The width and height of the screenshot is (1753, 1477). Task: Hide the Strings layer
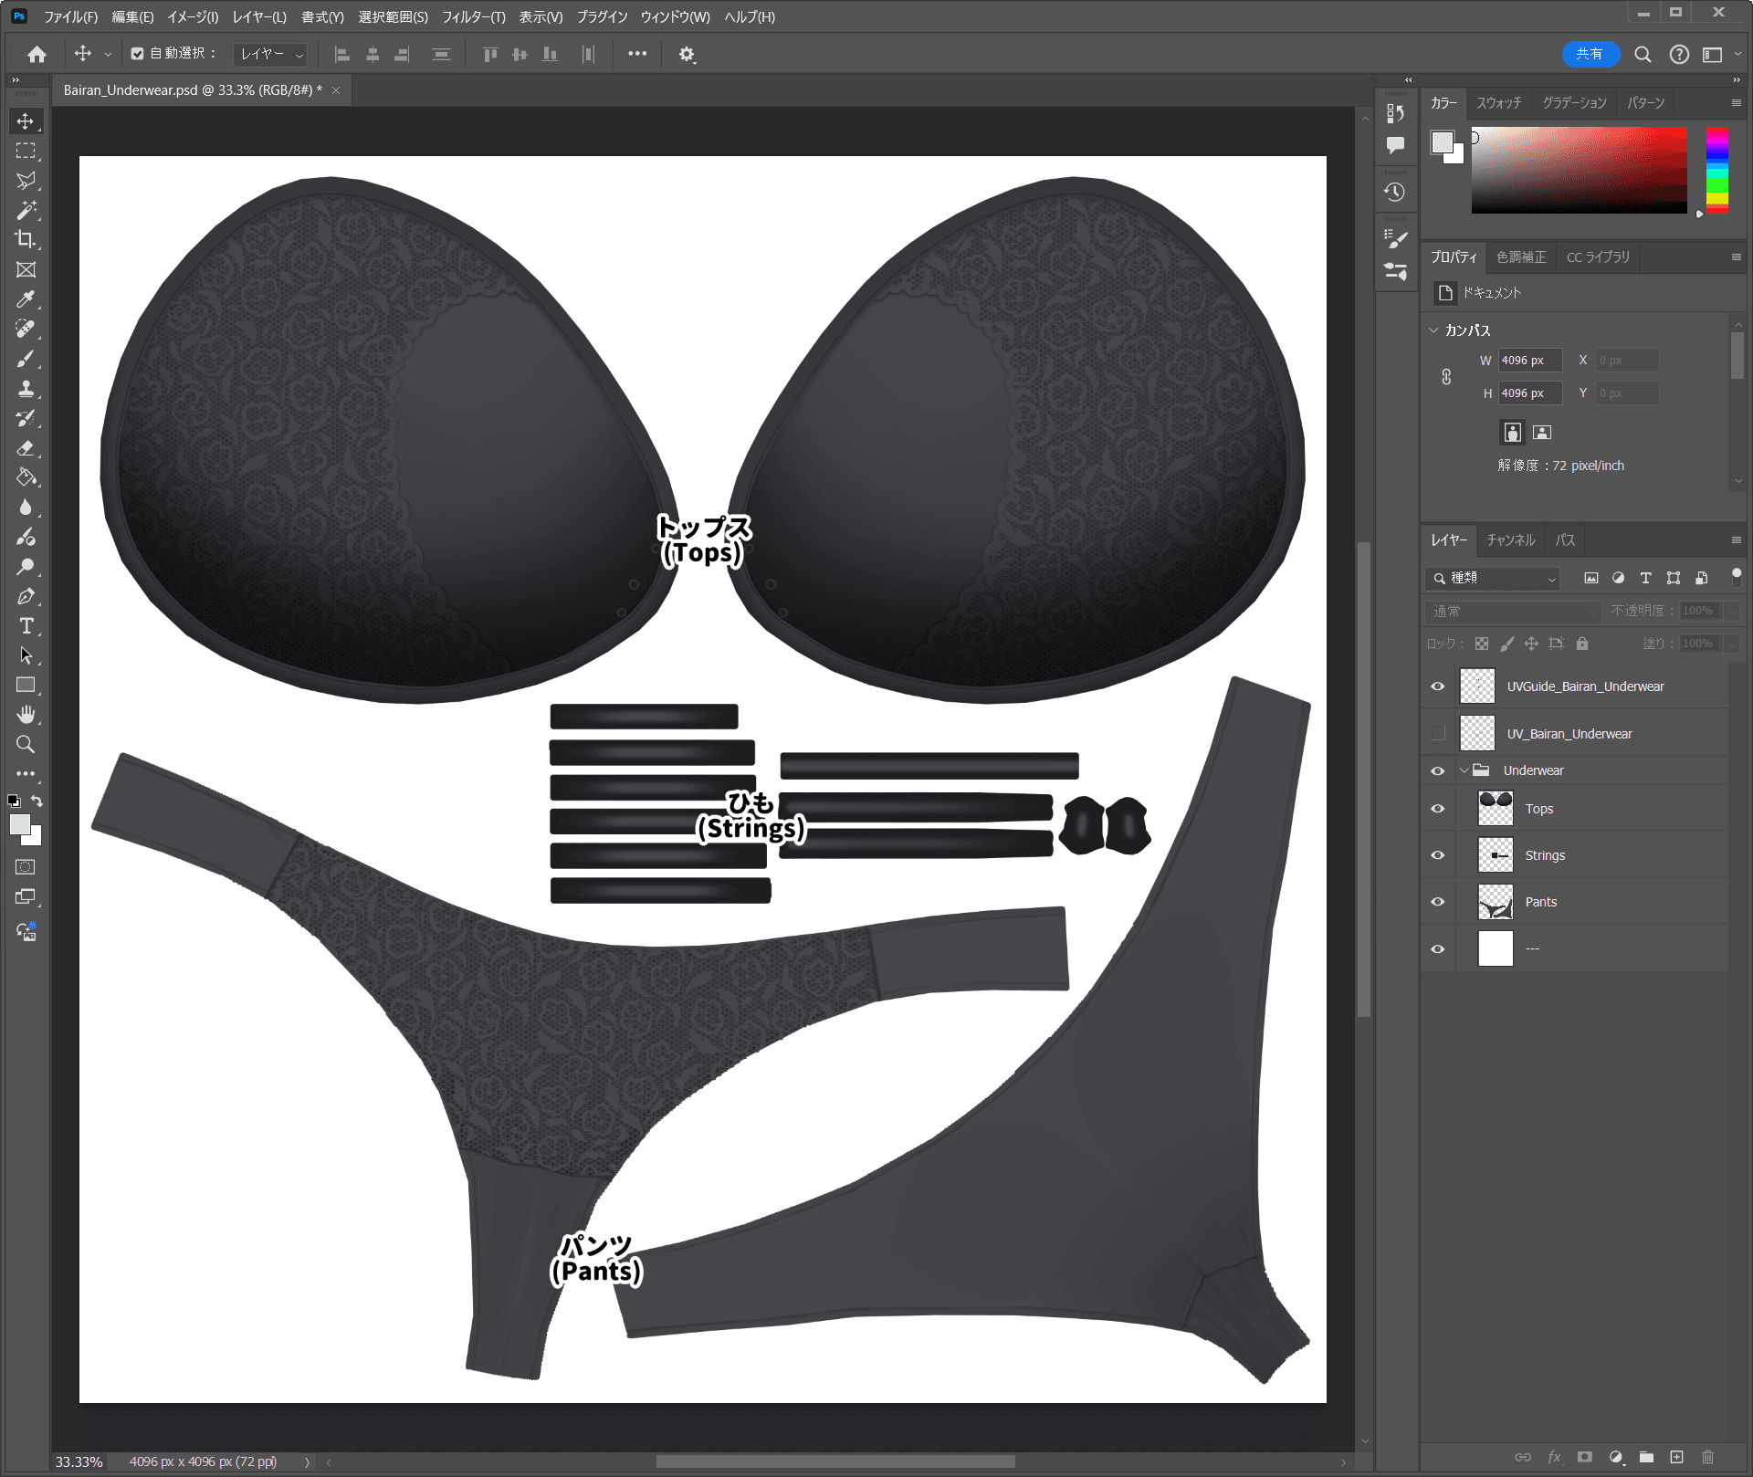tap(1438, 855)
